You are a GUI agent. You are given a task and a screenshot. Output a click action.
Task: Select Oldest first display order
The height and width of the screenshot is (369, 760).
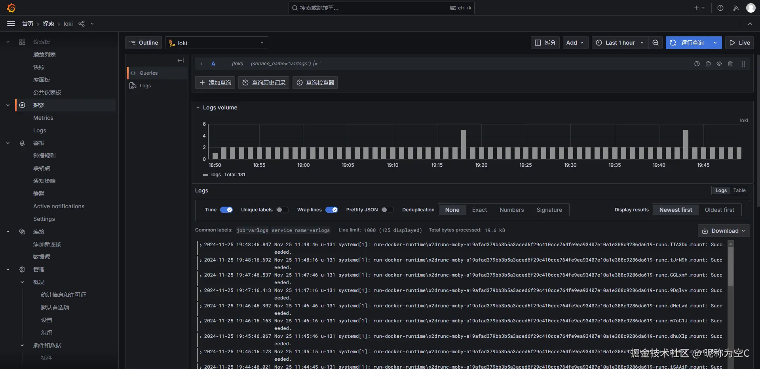click(x=719, y=210)
